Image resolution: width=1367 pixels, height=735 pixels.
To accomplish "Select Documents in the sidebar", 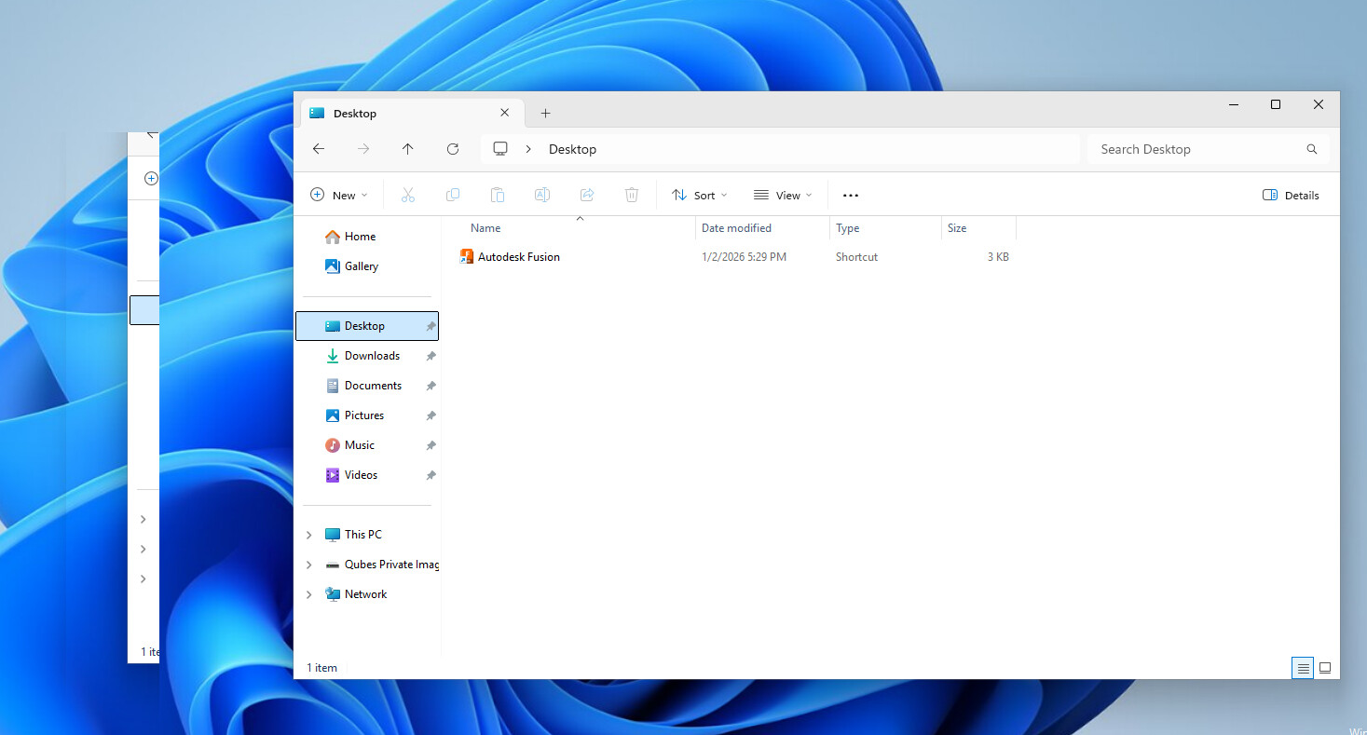I will click(373, 386).
